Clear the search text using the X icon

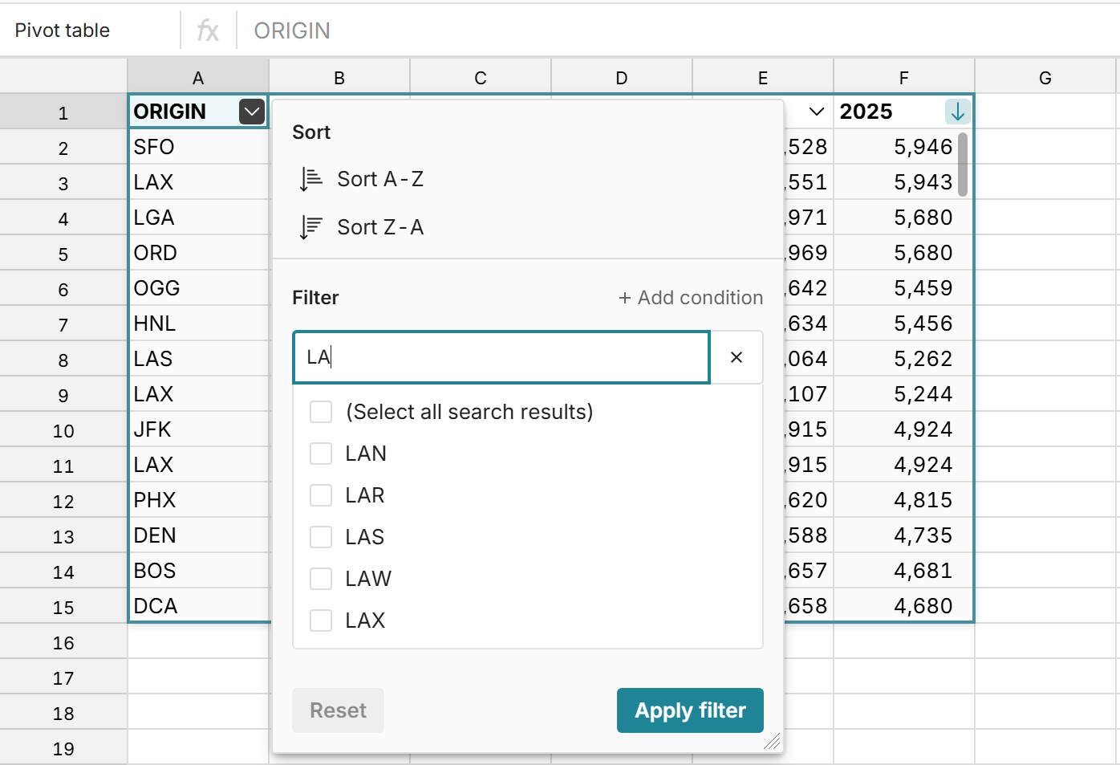736,357
